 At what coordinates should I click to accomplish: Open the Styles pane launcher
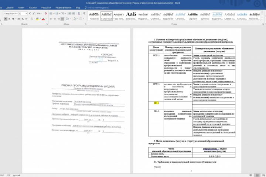point(263,24)
